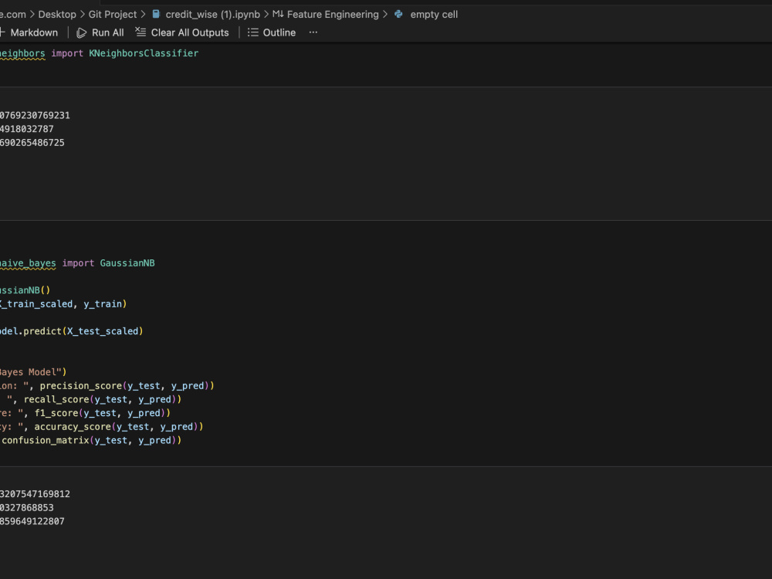Click the Markdown section icon in breadcrumb

click(278, 14)
